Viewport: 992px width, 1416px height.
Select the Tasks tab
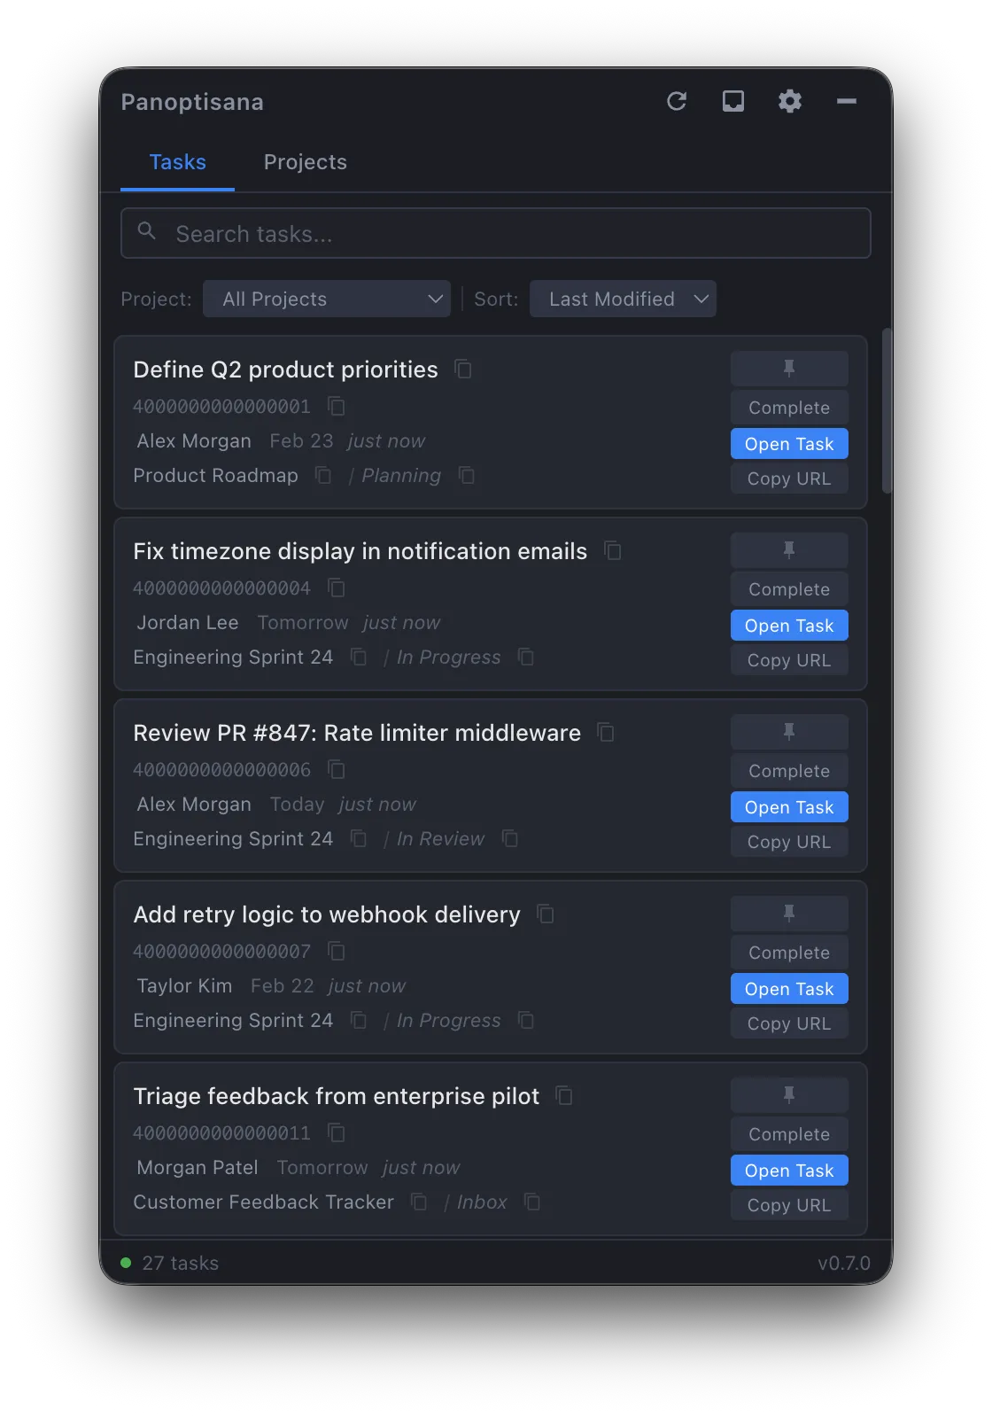click(177, 162)
